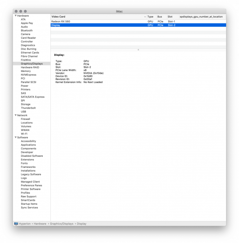
Task: Select the Radeon RX 560 row
Action: coord(138,21)
